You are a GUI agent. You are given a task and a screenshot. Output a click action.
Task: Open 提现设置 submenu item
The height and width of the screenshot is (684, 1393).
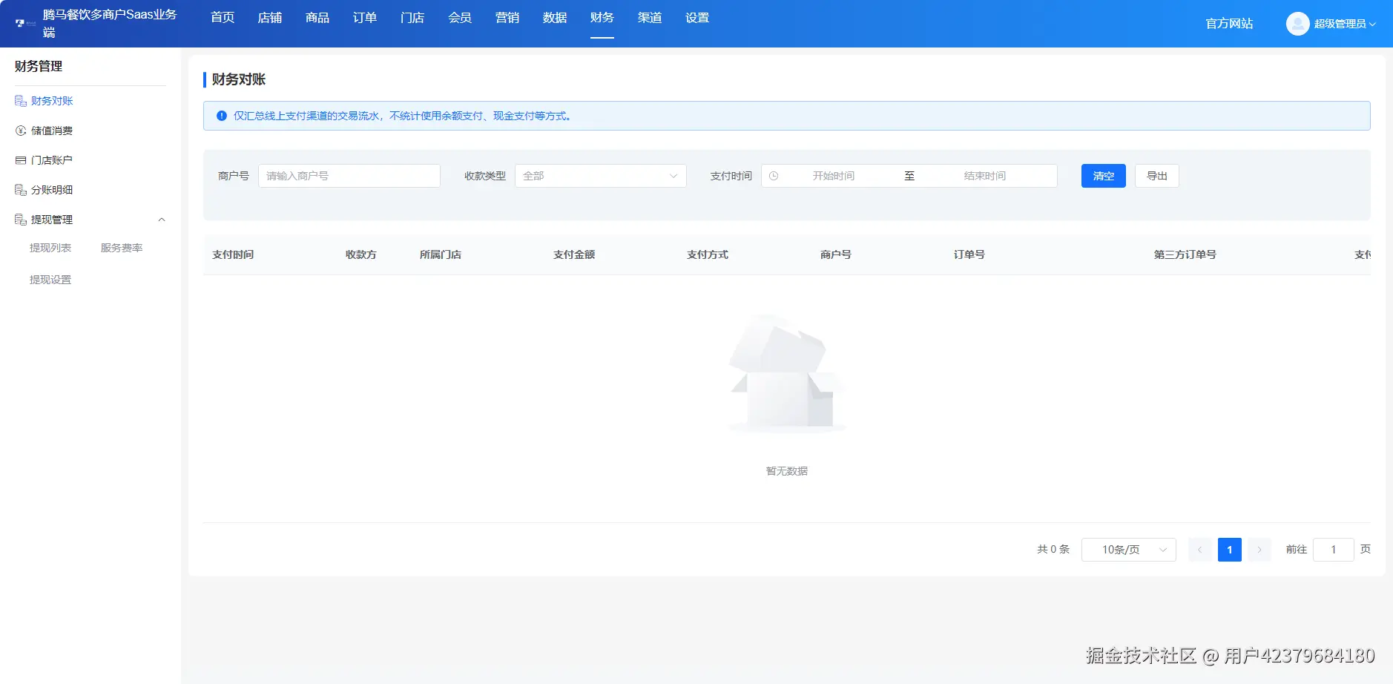point(50,280)
